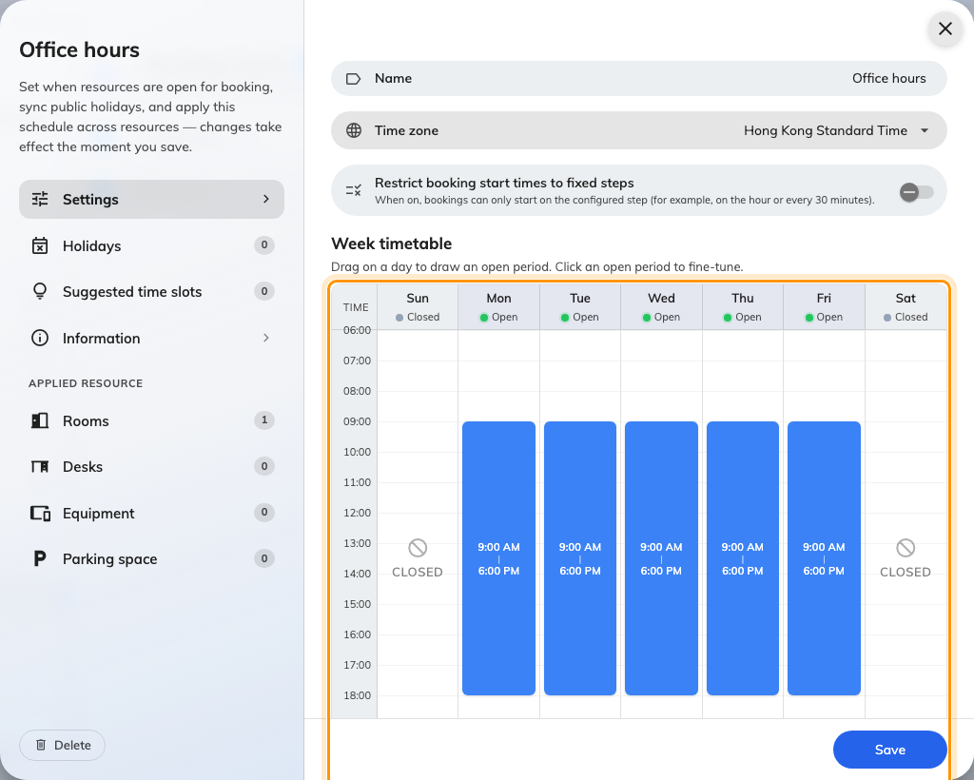The width and height of the screenshot is (974, 780).
Task: Click Thursday's 9:00 AM–6:00 PM open period
Action: 743,558
